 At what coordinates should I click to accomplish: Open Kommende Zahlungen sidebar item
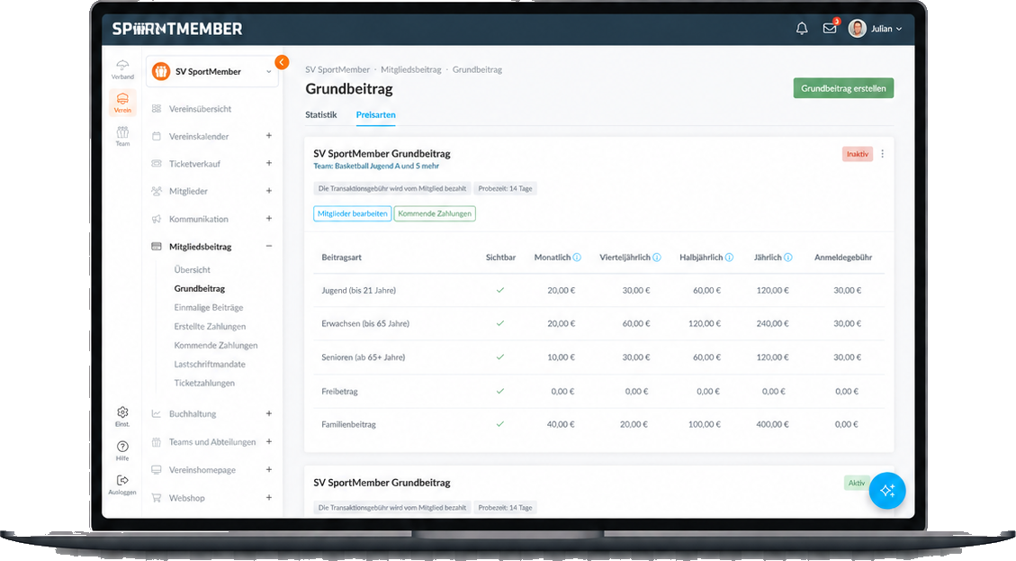coord(216,345)
